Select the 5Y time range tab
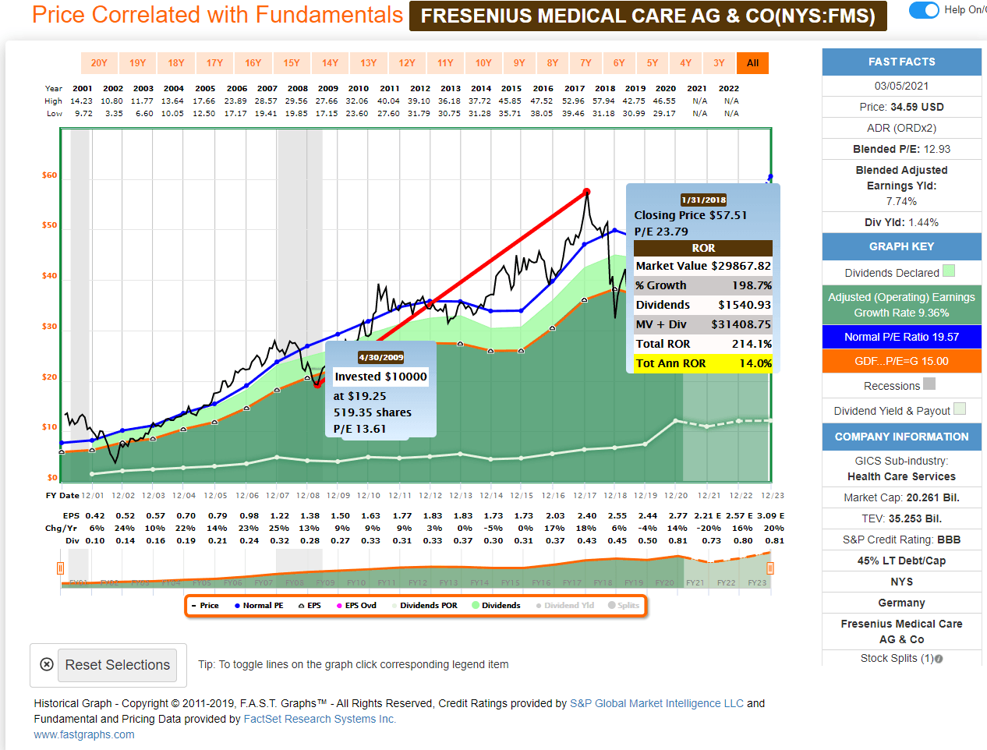 pos(653,63)
